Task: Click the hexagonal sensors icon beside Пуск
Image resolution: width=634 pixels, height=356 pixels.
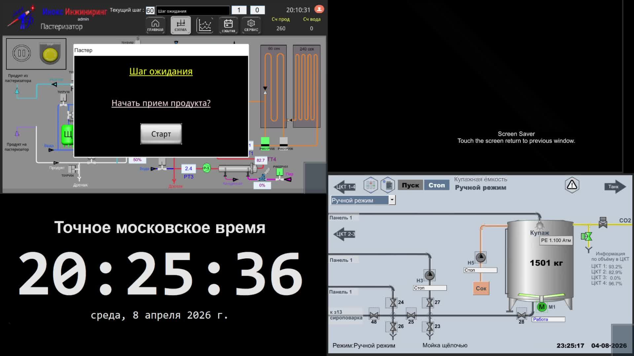Action: click(x=370, y=185)
